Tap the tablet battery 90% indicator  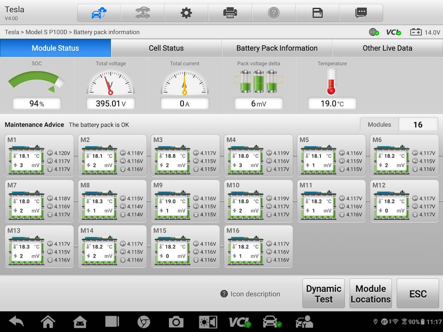tap(416, 322)
